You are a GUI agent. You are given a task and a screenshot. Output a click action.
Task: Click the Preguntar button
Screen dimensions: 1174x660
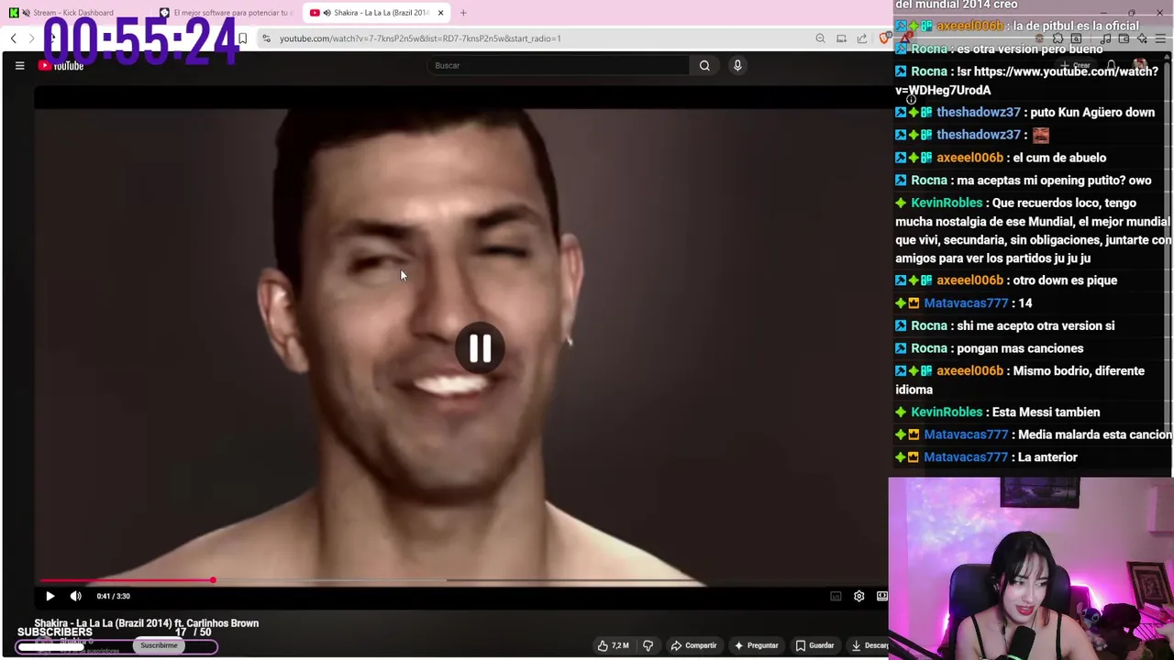point(756,645)
